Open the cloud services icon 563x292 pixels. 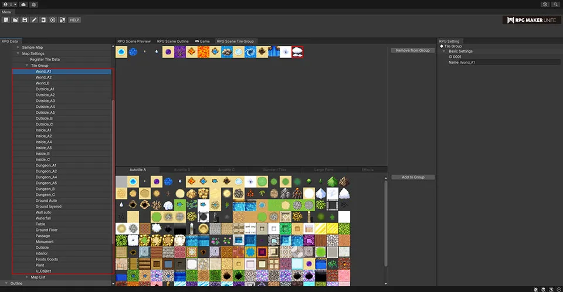[x=23, y=4]
